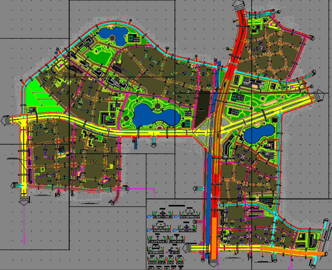Select the arrow marker at top of red highway
Screen dimensions: 332x270
(x=239, y=5)
